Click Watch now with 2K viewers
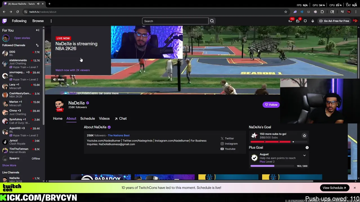360x202 pixels. point(73,70)
